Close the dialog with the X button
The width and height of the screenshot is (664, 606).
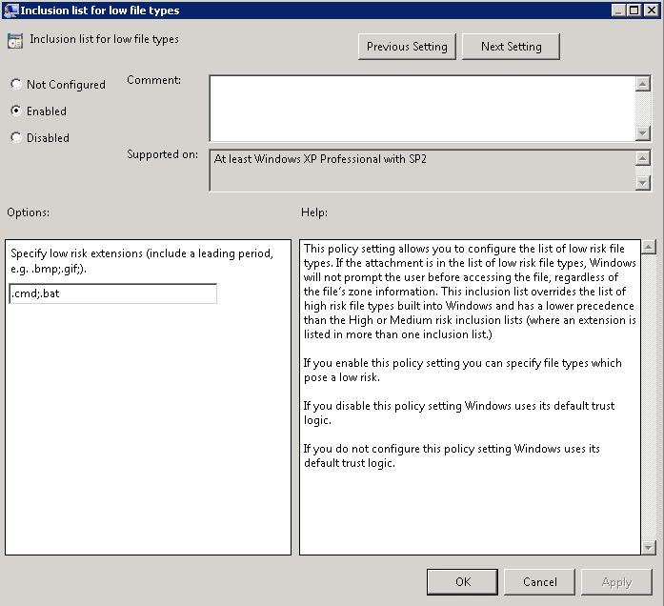(652, 10)
